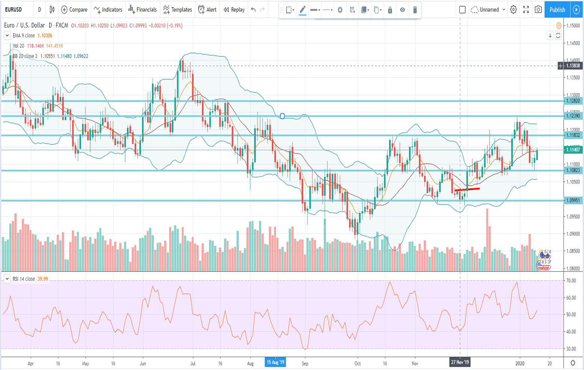Open drawing settings gear in floating toolbar

pos(340,10)
